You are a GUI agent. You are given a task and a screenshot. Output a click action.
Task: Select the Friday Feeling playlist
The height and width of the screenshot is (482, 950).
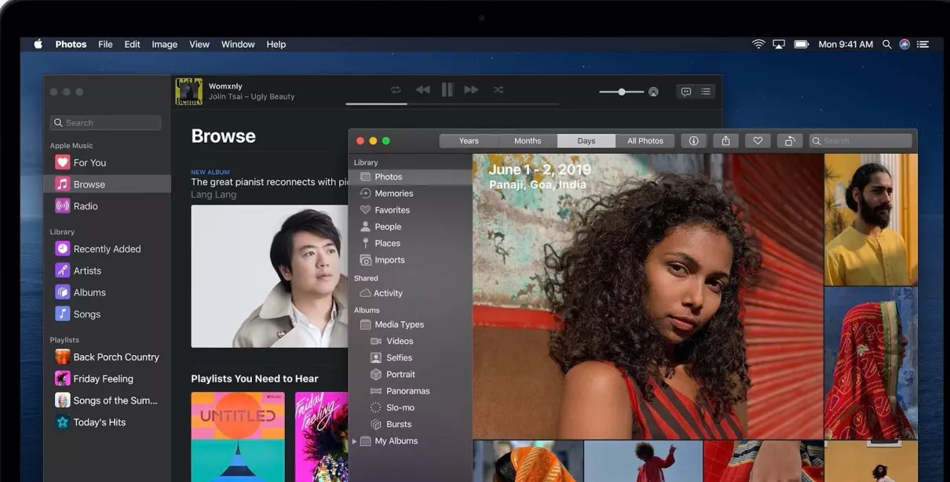point(103,379)
